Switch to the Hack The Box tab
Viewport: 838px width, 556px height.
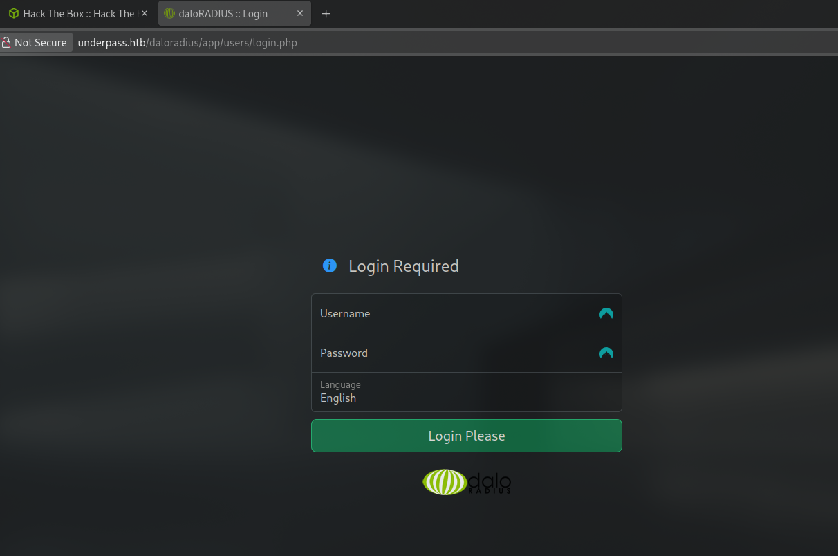click(78, 14)
